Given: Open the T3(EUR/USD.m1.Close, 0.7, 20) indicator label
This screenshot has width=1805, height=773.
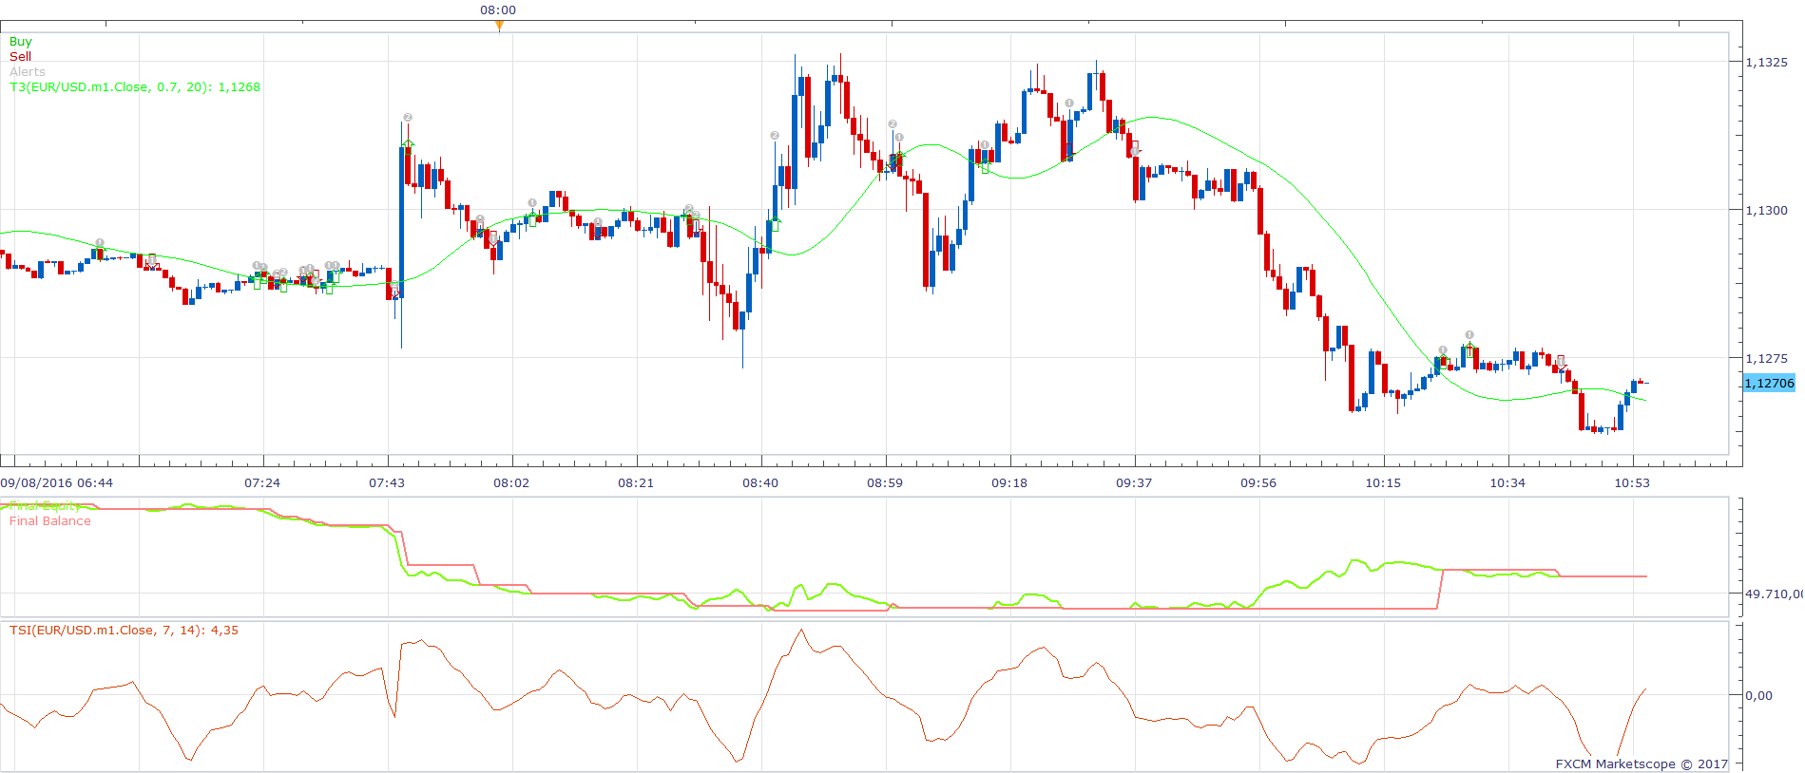Looking at the screenshot, I should click(135, 87).
